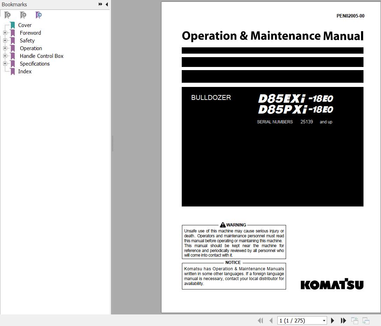Screen dimensions: 381x326
Task: Open the Cover bookmark
Action: (x=25, y=25)
